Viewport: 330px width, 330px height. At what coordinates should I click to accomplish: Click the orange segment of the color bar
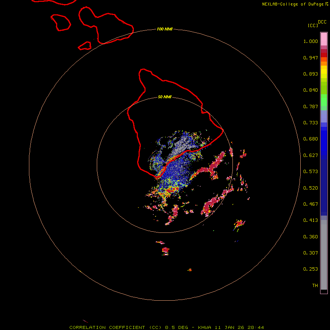coord(324,62)
